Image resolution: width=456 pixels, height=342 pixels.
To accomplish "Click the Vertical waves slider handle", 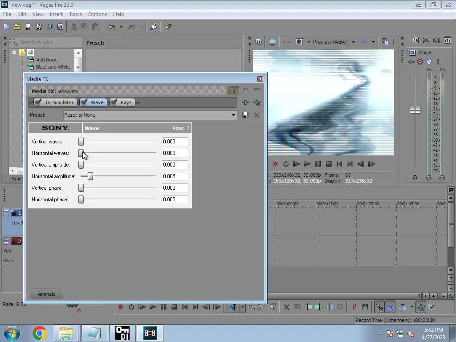I will click(x=81, y=141).
